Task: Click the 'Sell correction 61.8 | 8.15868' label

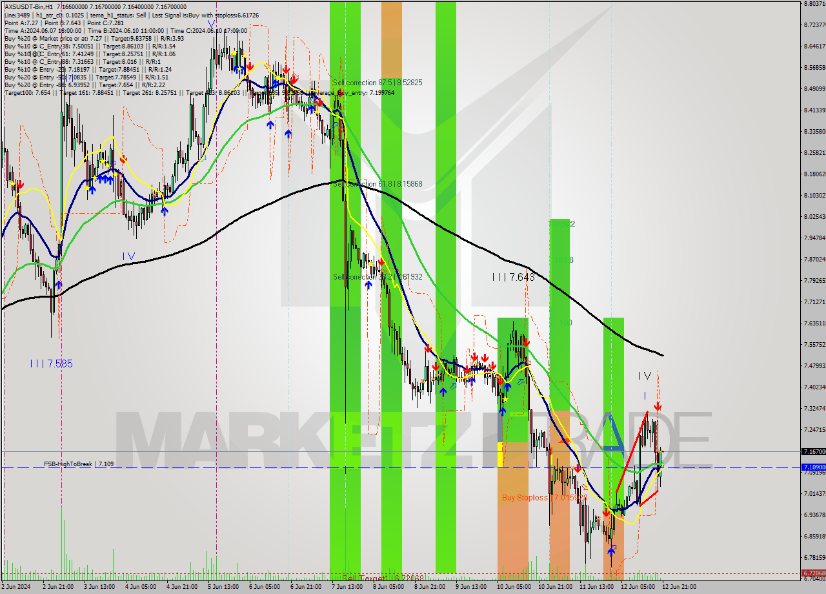Action: click(x=378, y=184)
